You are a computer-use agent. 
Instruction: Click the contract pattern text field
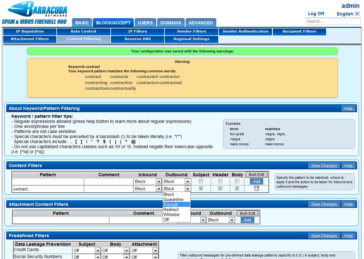tap(48, 189)
